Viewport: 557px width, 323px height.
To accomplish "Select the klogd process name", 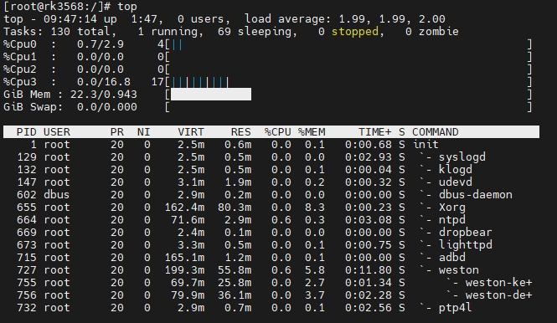I will pos(456,170).
